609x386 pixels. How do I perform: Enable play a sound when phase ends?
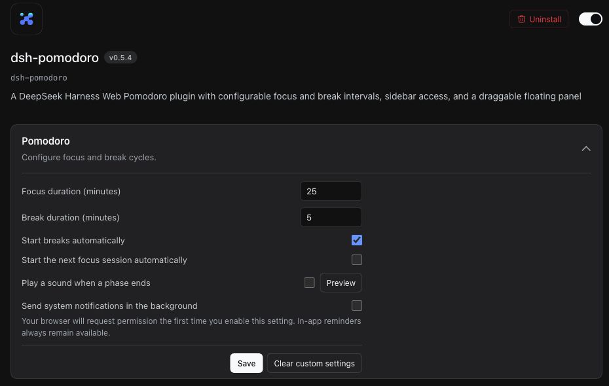[309, 283]
